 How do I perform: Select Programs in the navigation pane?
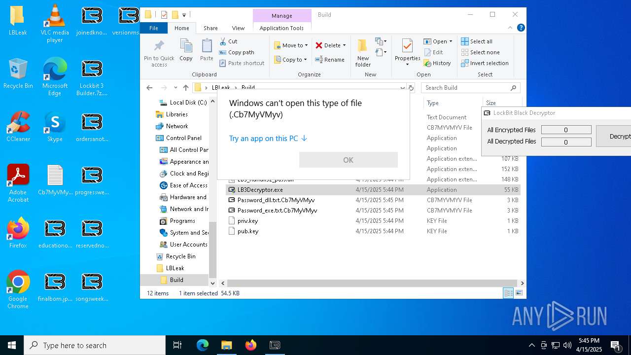(182, 221)
